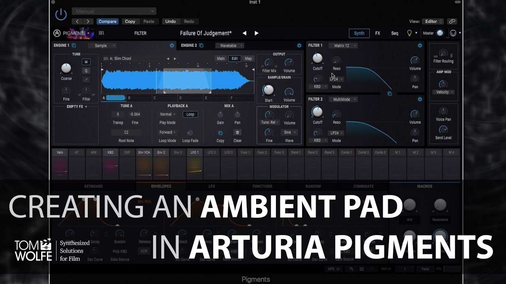
Task: Switch to the Seq tab
Action: 395,33
